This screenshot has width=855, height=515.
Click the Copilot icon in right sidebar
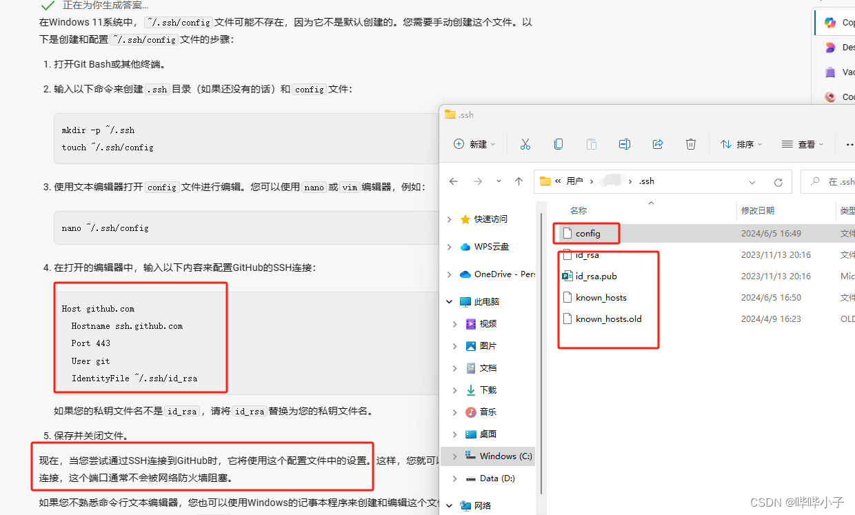(830, 23)
